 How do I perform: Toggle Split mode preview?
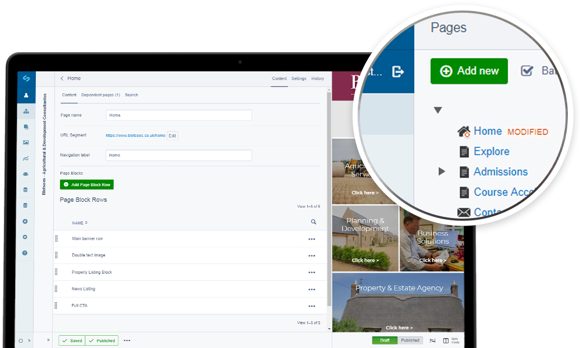(x=451, y=340)
